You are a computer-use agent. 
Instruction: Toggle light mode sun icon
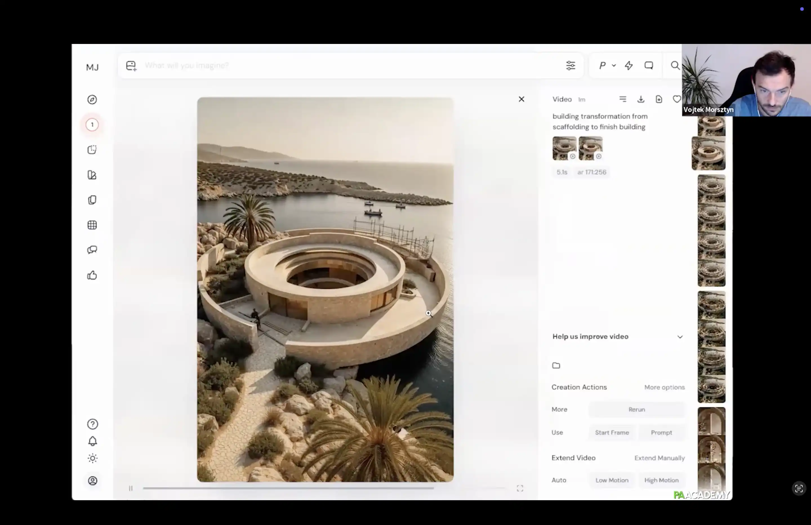point(92,458)
